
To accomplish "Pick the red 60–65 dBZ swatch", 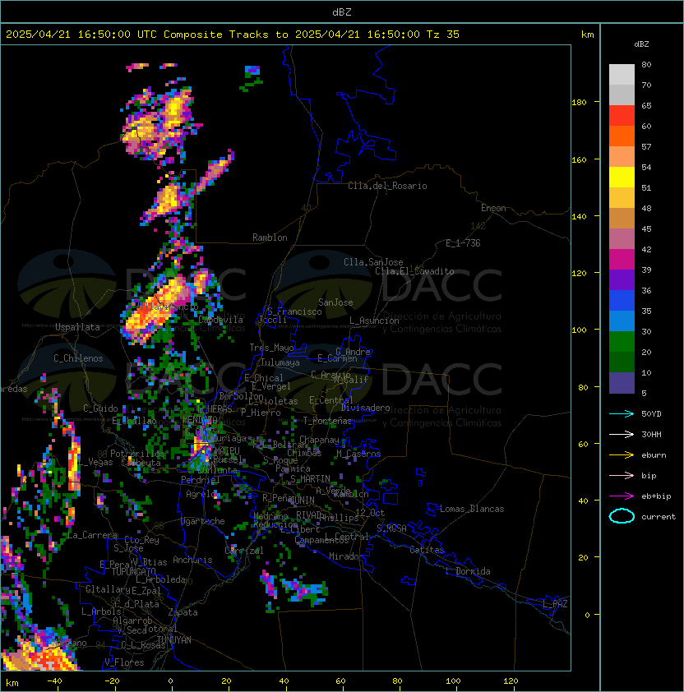I will 622,116.
